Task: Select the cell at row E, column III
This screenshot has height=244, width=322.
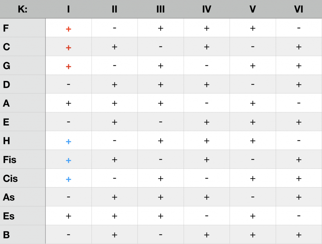Action: [160, 122]
